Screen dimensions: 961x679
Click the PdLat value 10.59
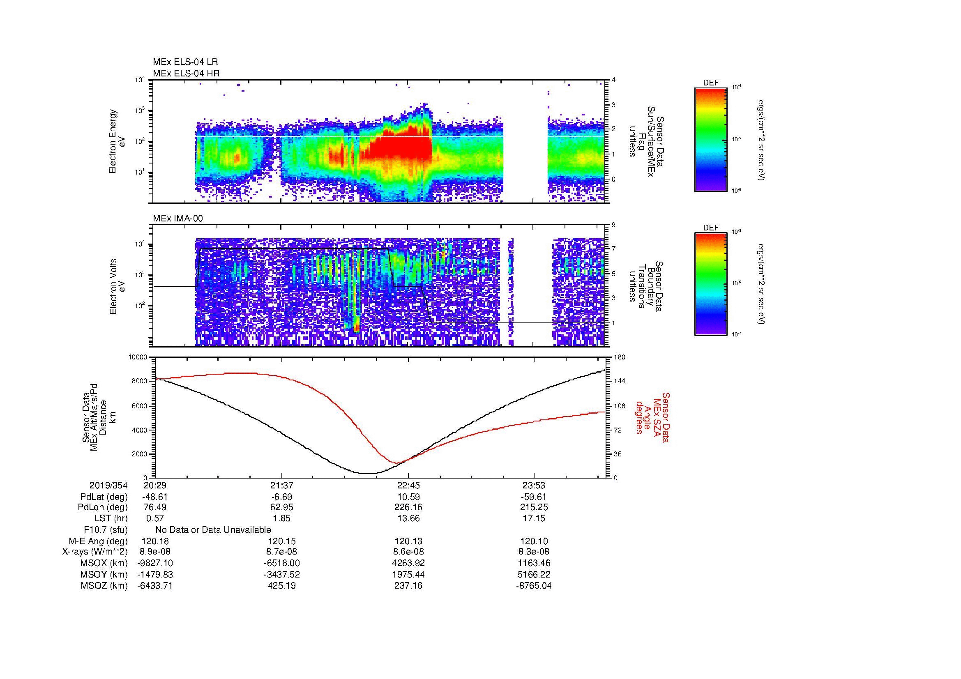coord(408,497)
